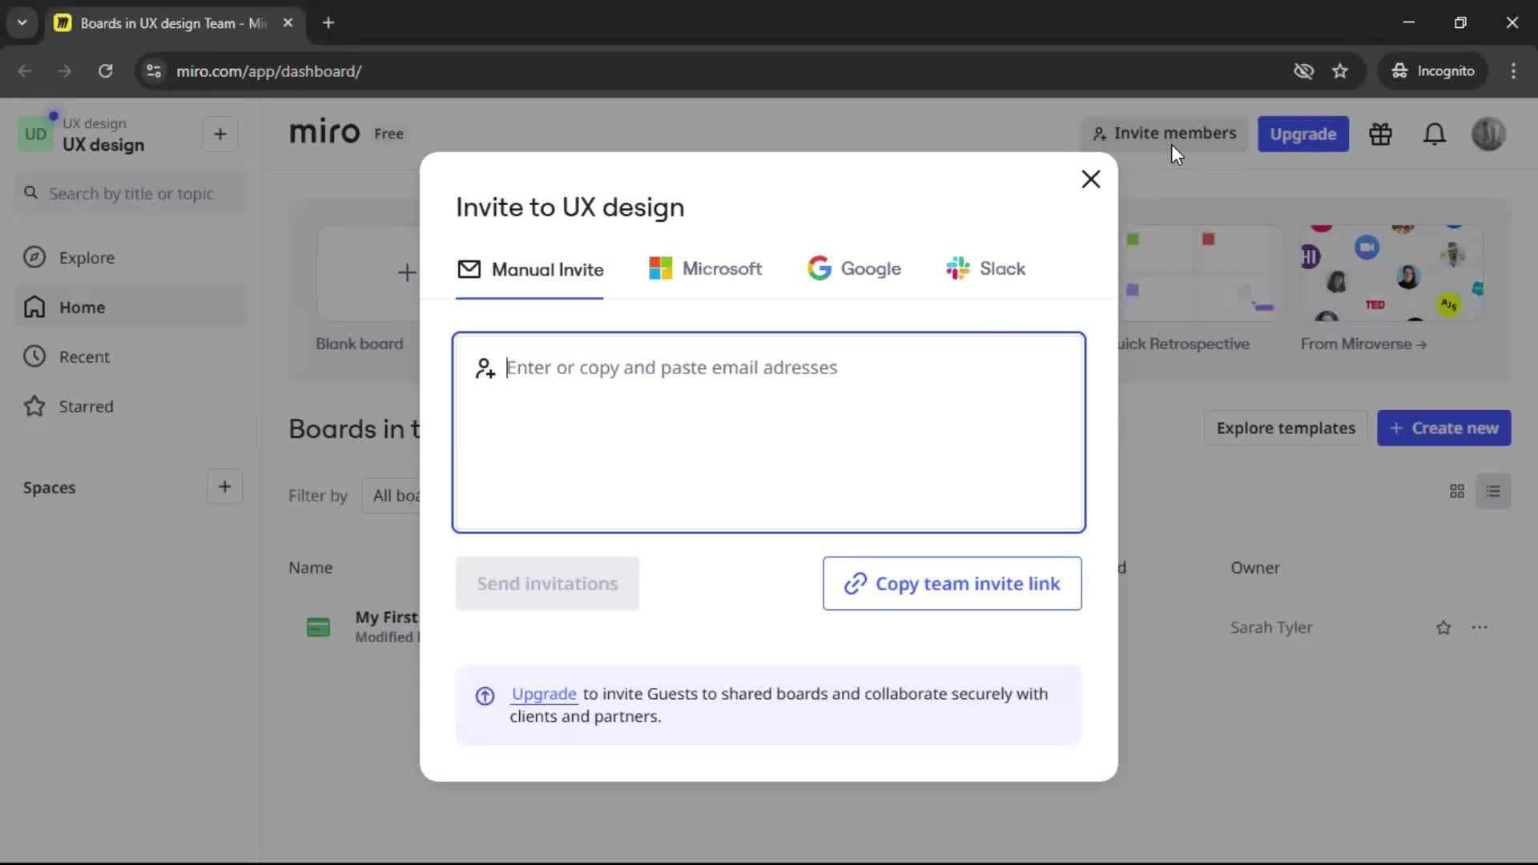The width and height of the screenshot is (1538, 865).
Task: Create a Blank board
Action: point(368,274)
